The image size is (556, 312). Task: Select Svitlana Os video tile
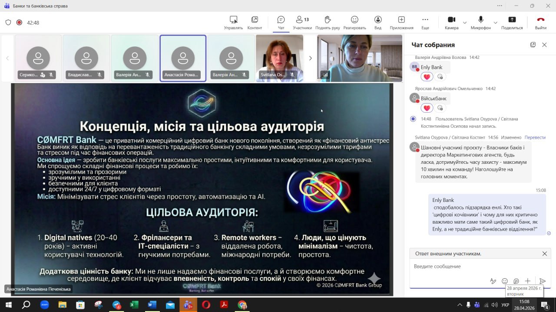(279, 58)
